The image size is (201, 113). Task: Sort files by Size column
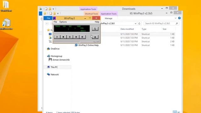coord(165,29)
